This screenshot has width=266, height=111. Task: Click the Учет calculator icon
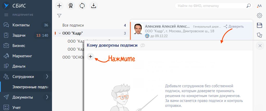coord(6,107)
